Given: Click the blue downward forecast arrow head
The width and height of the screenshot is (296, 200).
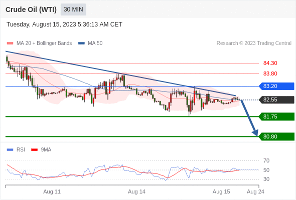Looking at the screenshot, I should [255, 132].
